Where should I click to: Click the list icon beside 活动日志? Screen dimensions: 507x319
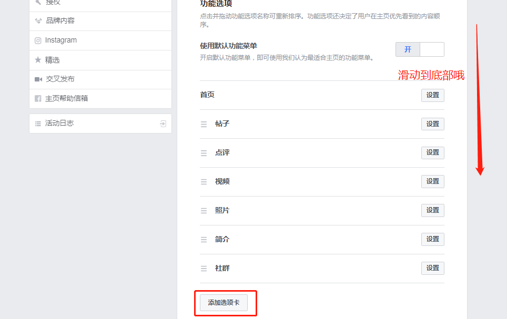38,124
